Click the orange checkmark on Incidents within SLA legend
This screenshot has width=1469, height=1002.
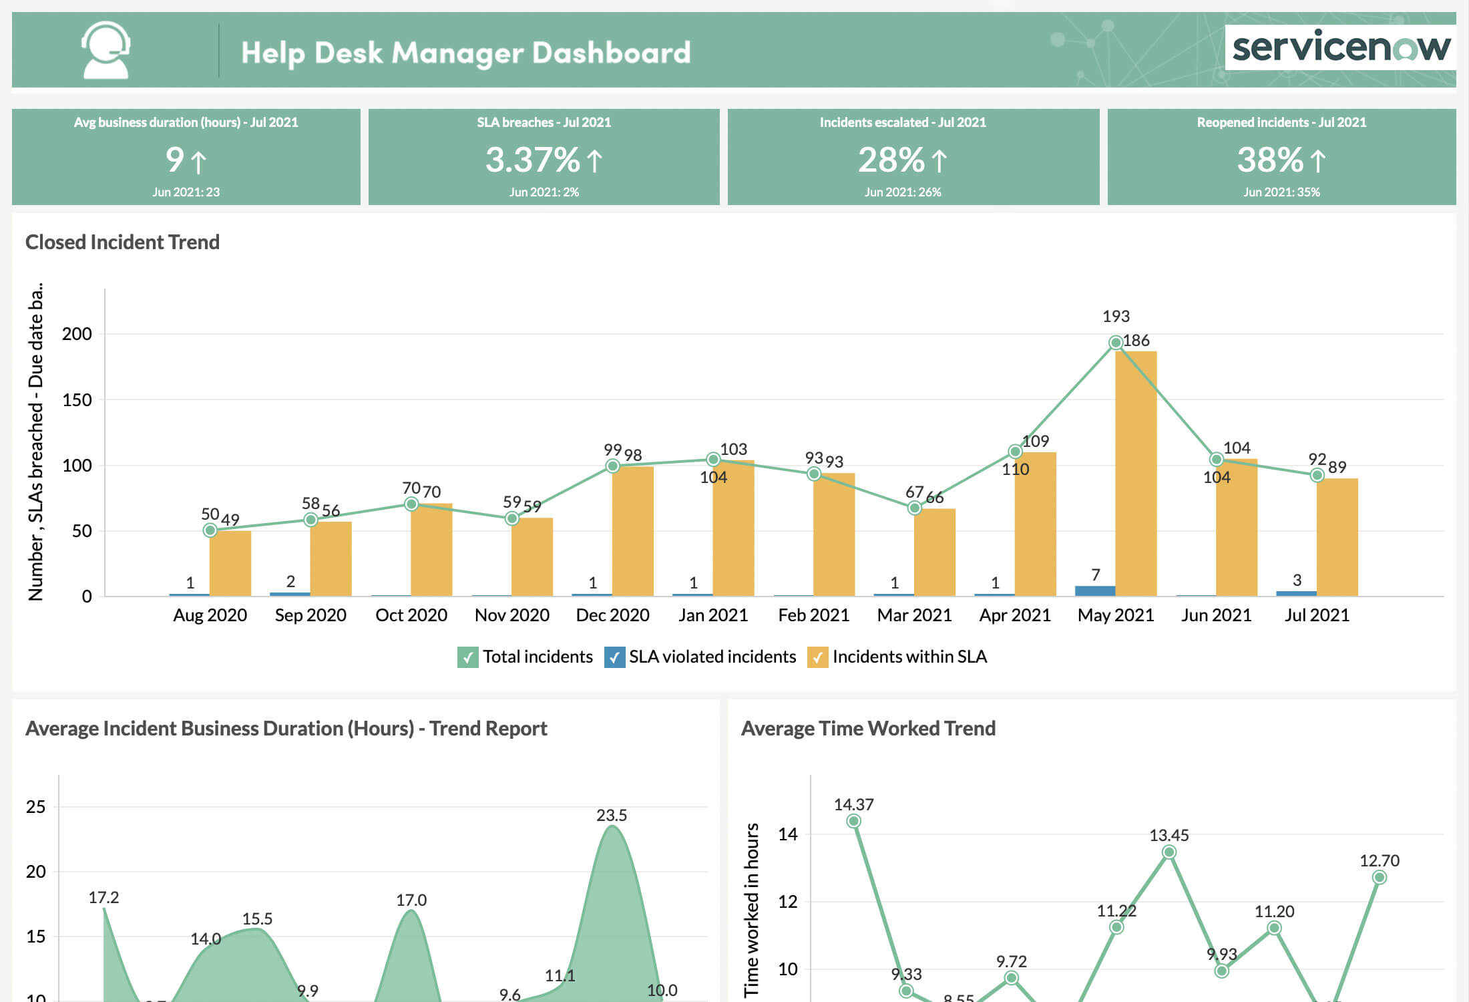click(x=819, y=657)
